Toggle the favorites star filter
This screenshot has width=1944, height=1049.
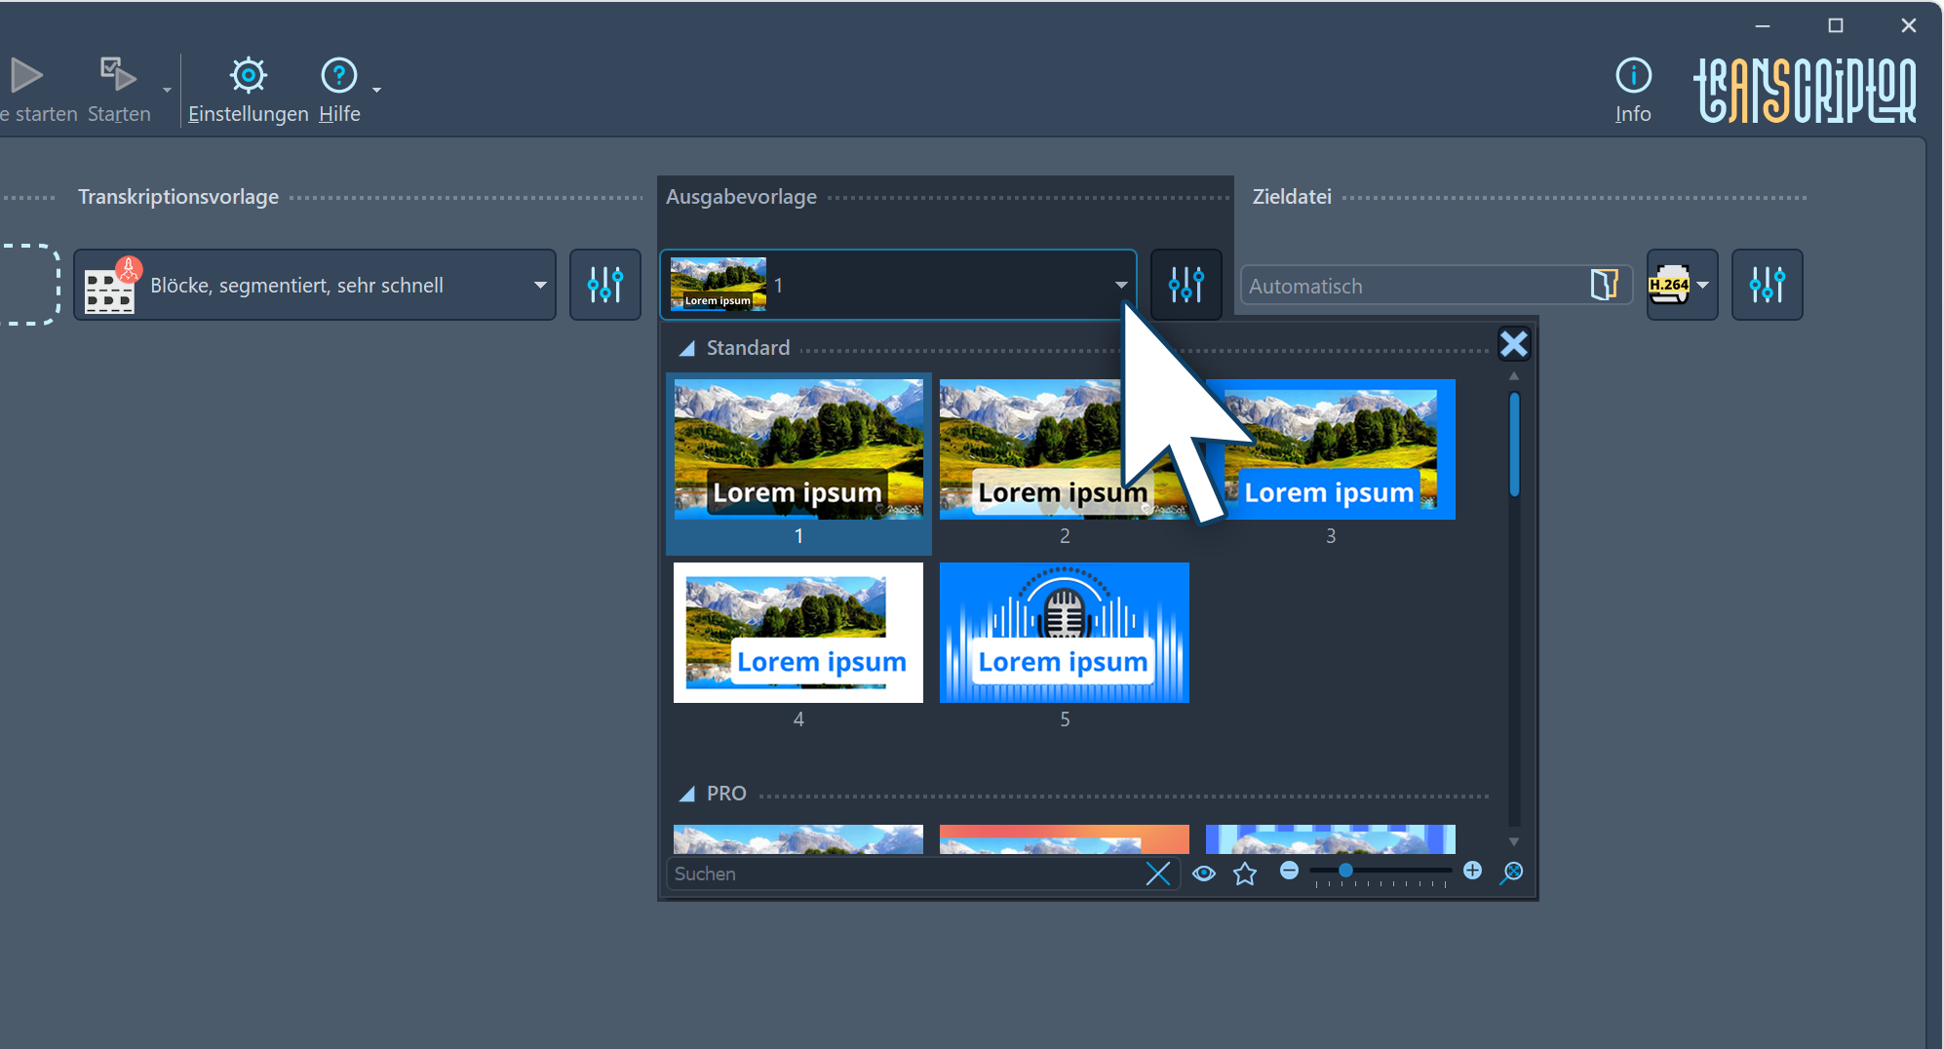[1245, 874]
